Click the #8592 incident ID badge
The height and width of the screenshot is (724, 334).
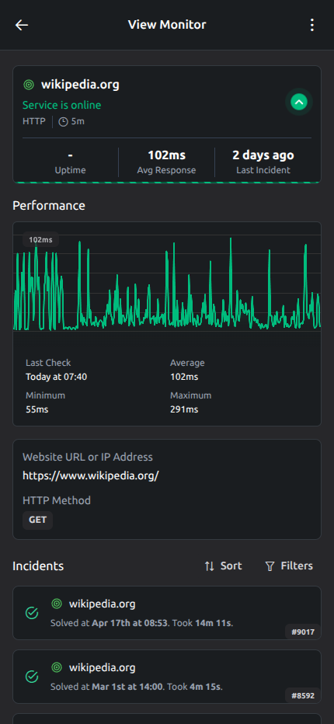[303, 696]
